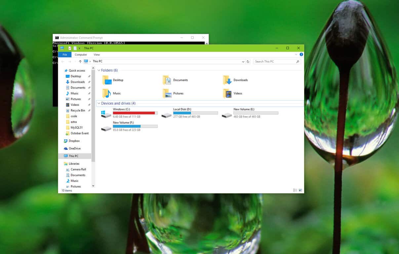Switch to the Computer ribbon tab
The height and width of the screenshot is (254, 399).
click(81, 55)
